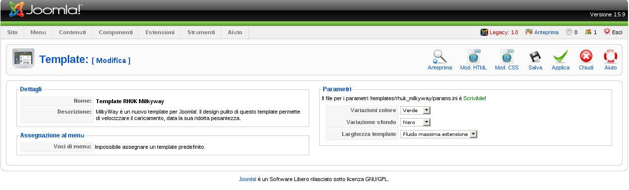Click the Anteprima site preview icon in status bar

[529, 32]
